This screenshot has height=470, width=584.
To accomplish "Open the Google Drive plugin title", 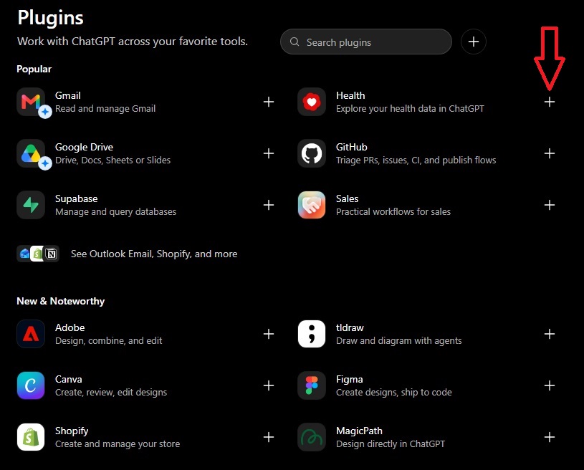I will coord(84,147).
